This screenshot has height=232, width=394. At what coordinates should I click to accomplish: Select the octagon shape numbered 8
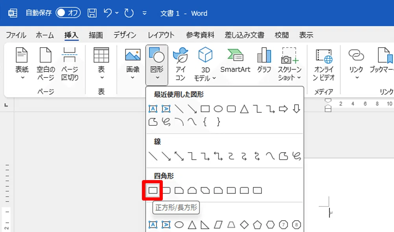pyautogui.click(x=296, y=225)
